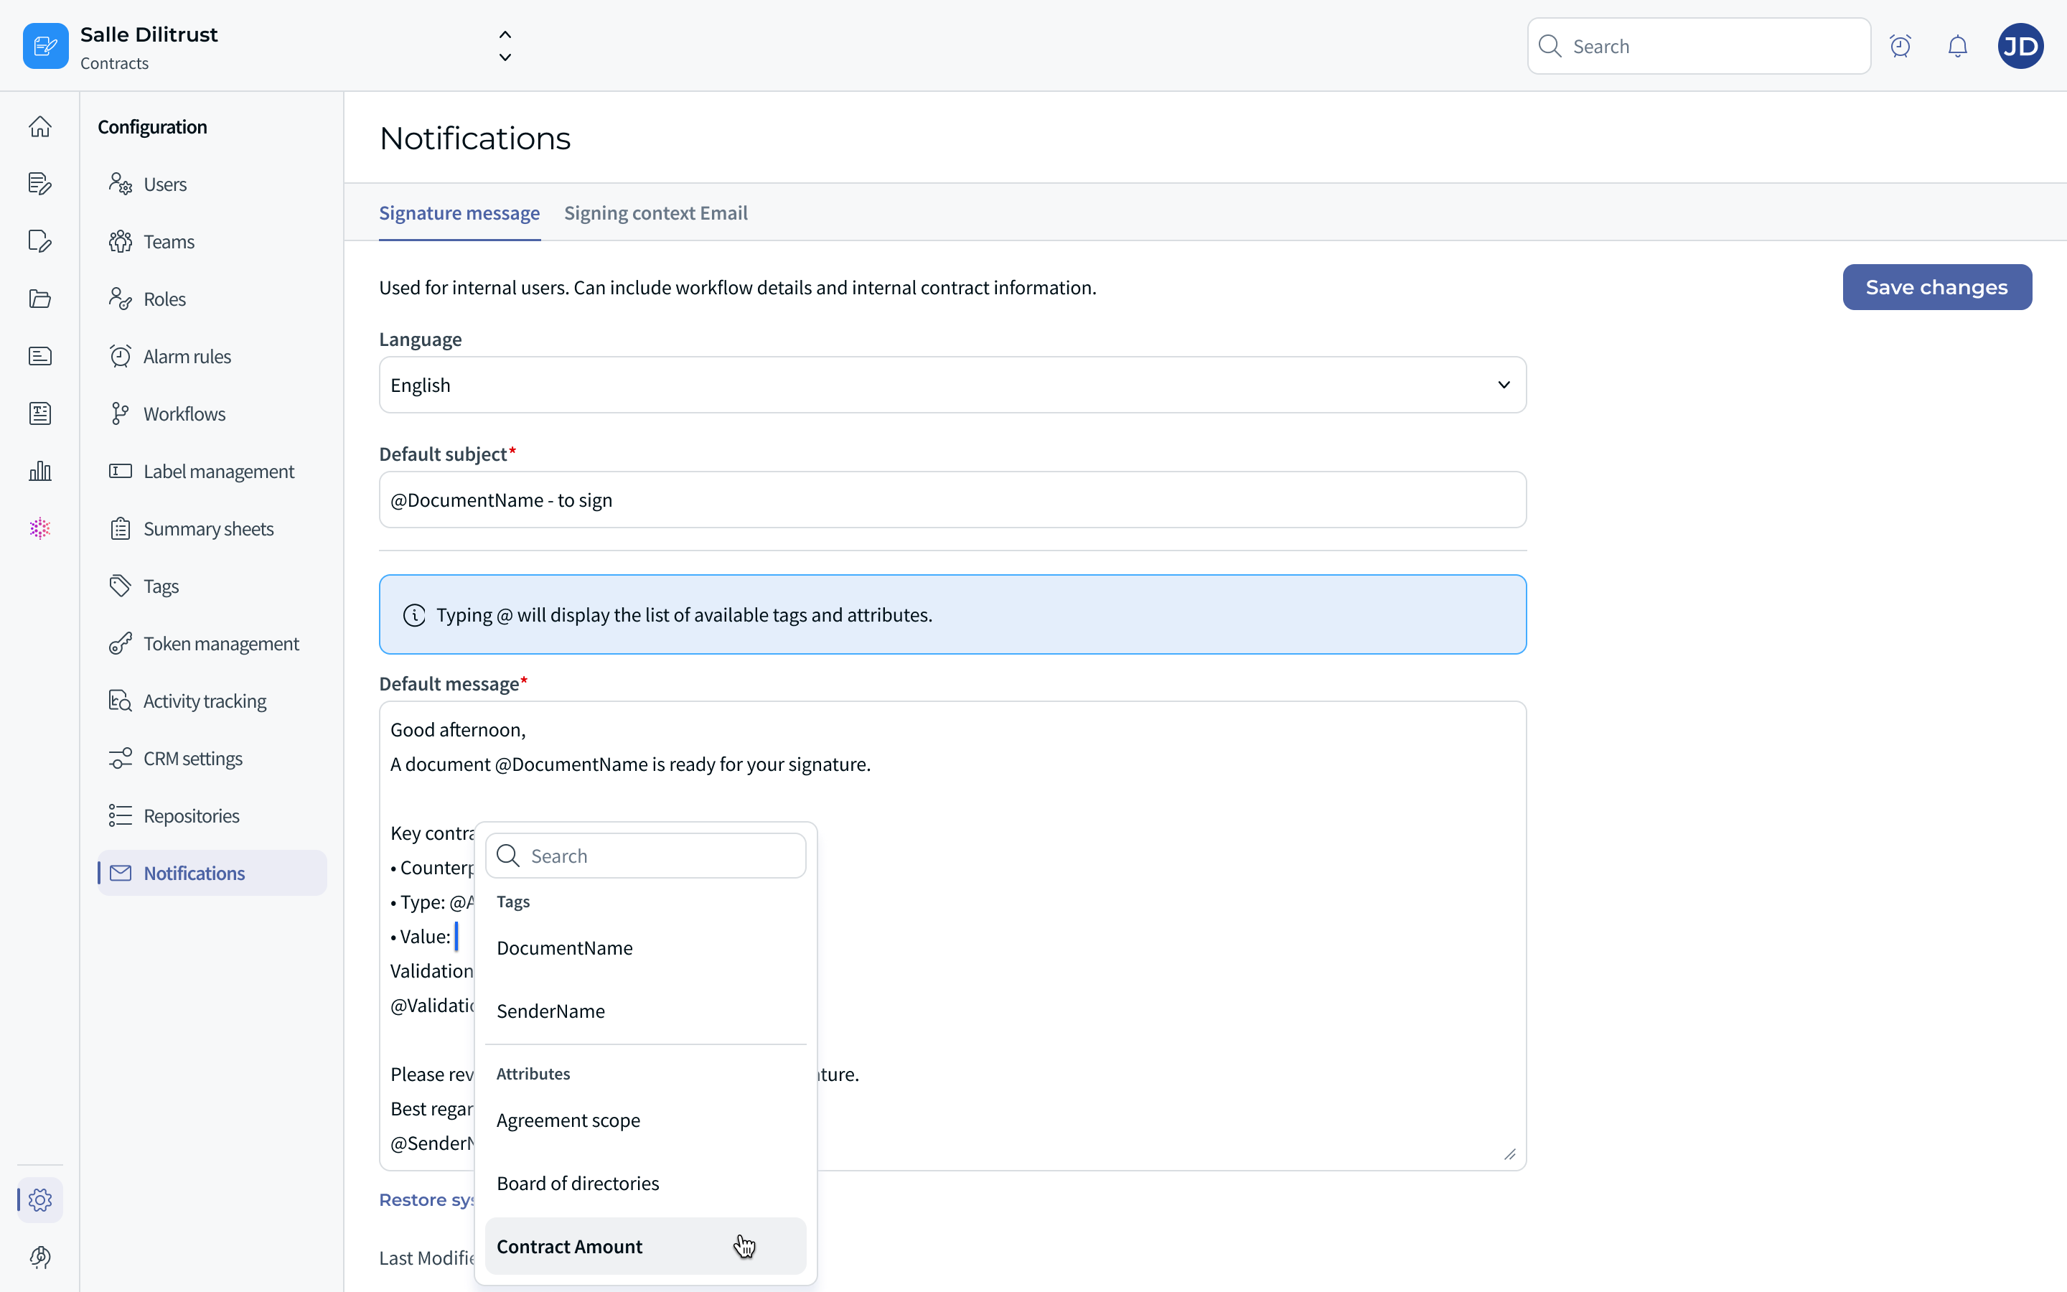2067x1292 pixels.
Task: Click the info icon in the blue banner
Action: click(414, 615)
